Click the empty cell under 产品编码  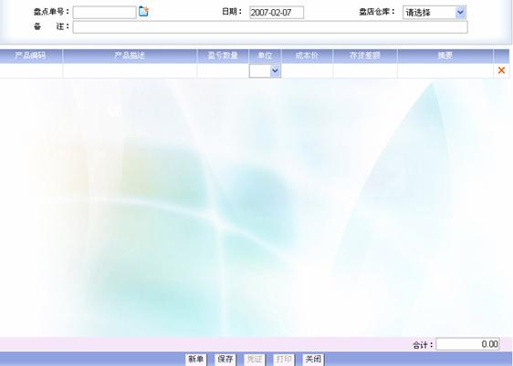[31, 71]
